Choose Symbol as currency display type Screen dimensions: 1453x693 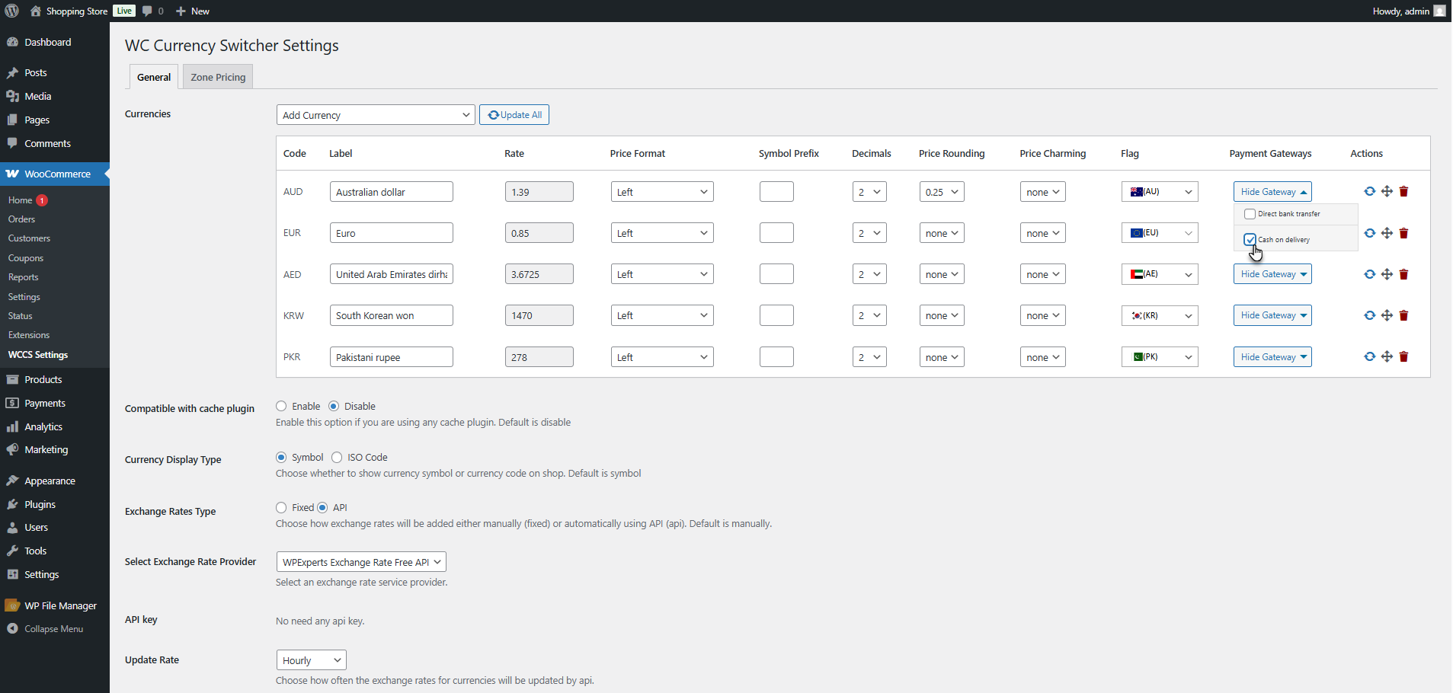pyautogui.click(x=281, y=457)
